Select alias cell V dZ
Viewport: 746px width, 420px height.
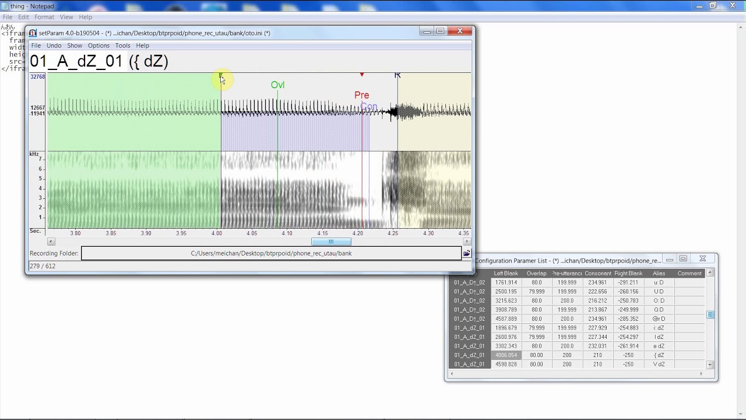click(659, 364)
